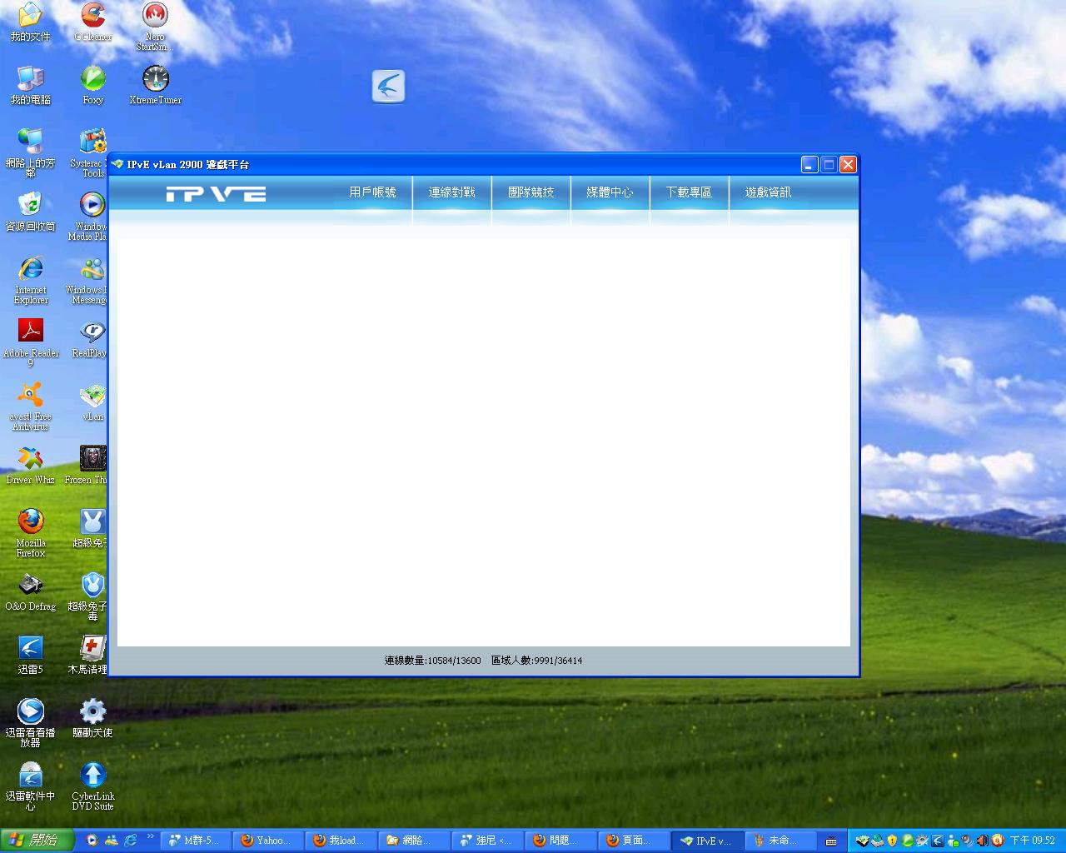Launch the Mozilla Firefox desktop icon
1066x853 pixels.
(31, 533)
